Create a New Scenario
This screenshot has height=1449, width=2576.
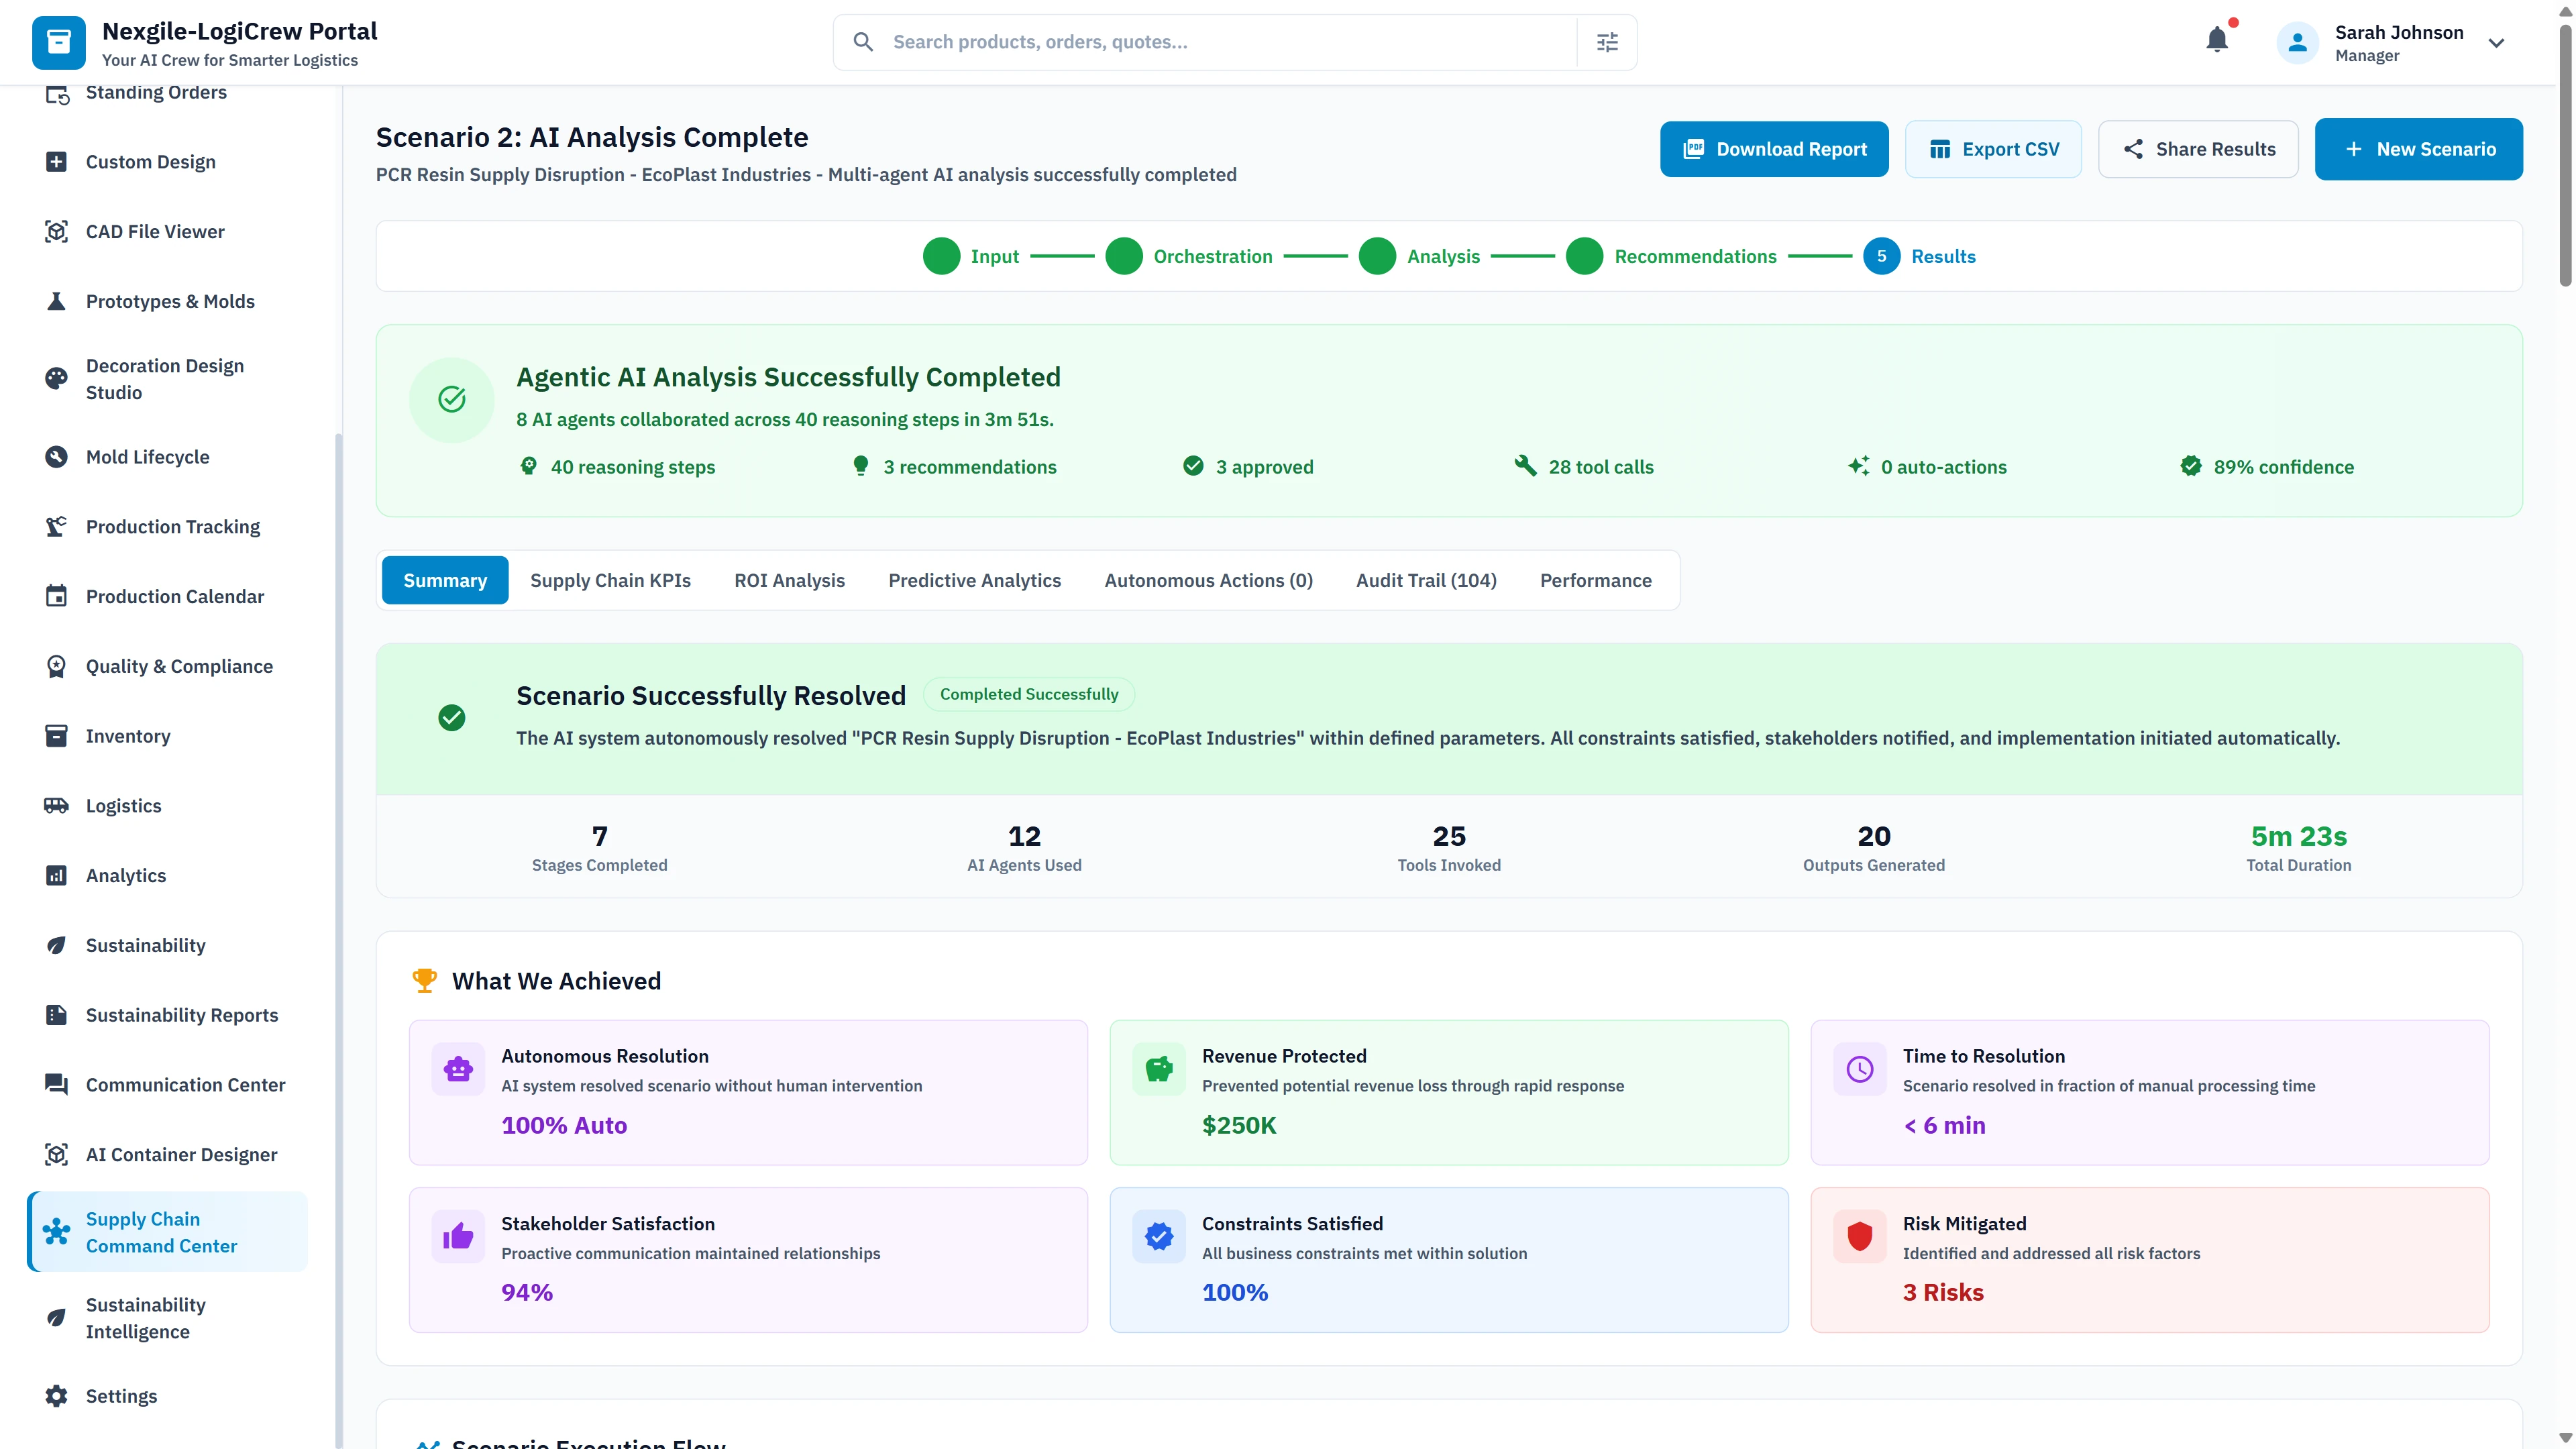point(2419,148)
